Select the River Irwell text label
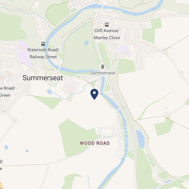 [x=125, y=143]
